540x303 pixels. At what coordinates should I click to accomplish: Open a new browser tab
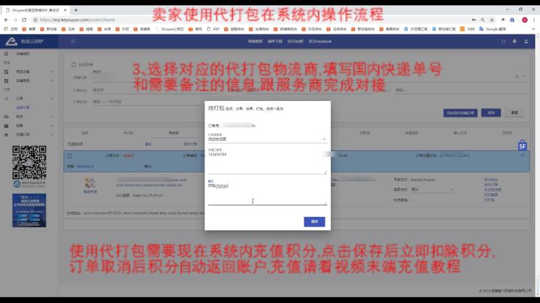[76, 10]
